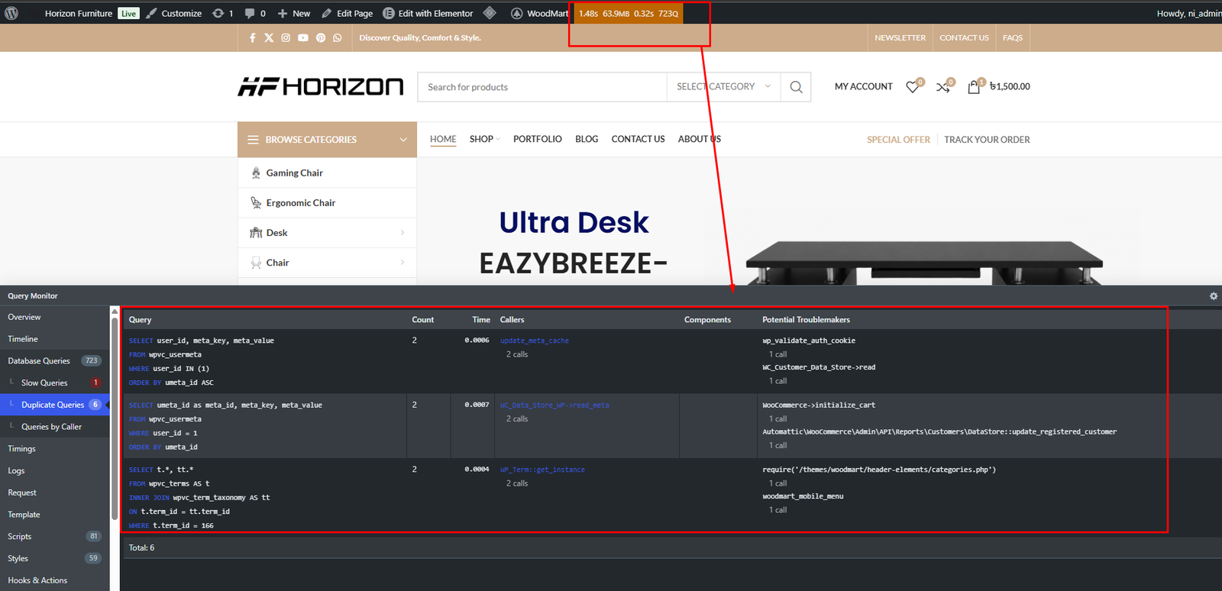Expand the Chair category submenu arrow
1222x591 pixels.
pos(402,263)
